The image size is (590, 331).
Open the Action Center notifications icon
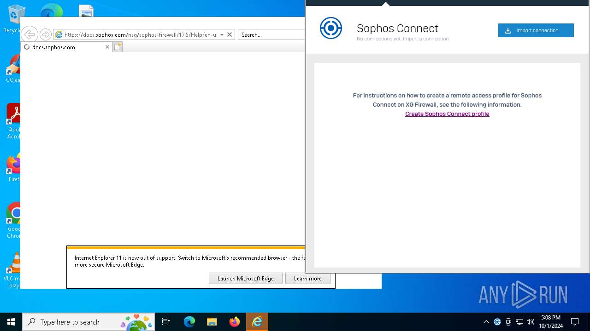click(x=575, y=322)
